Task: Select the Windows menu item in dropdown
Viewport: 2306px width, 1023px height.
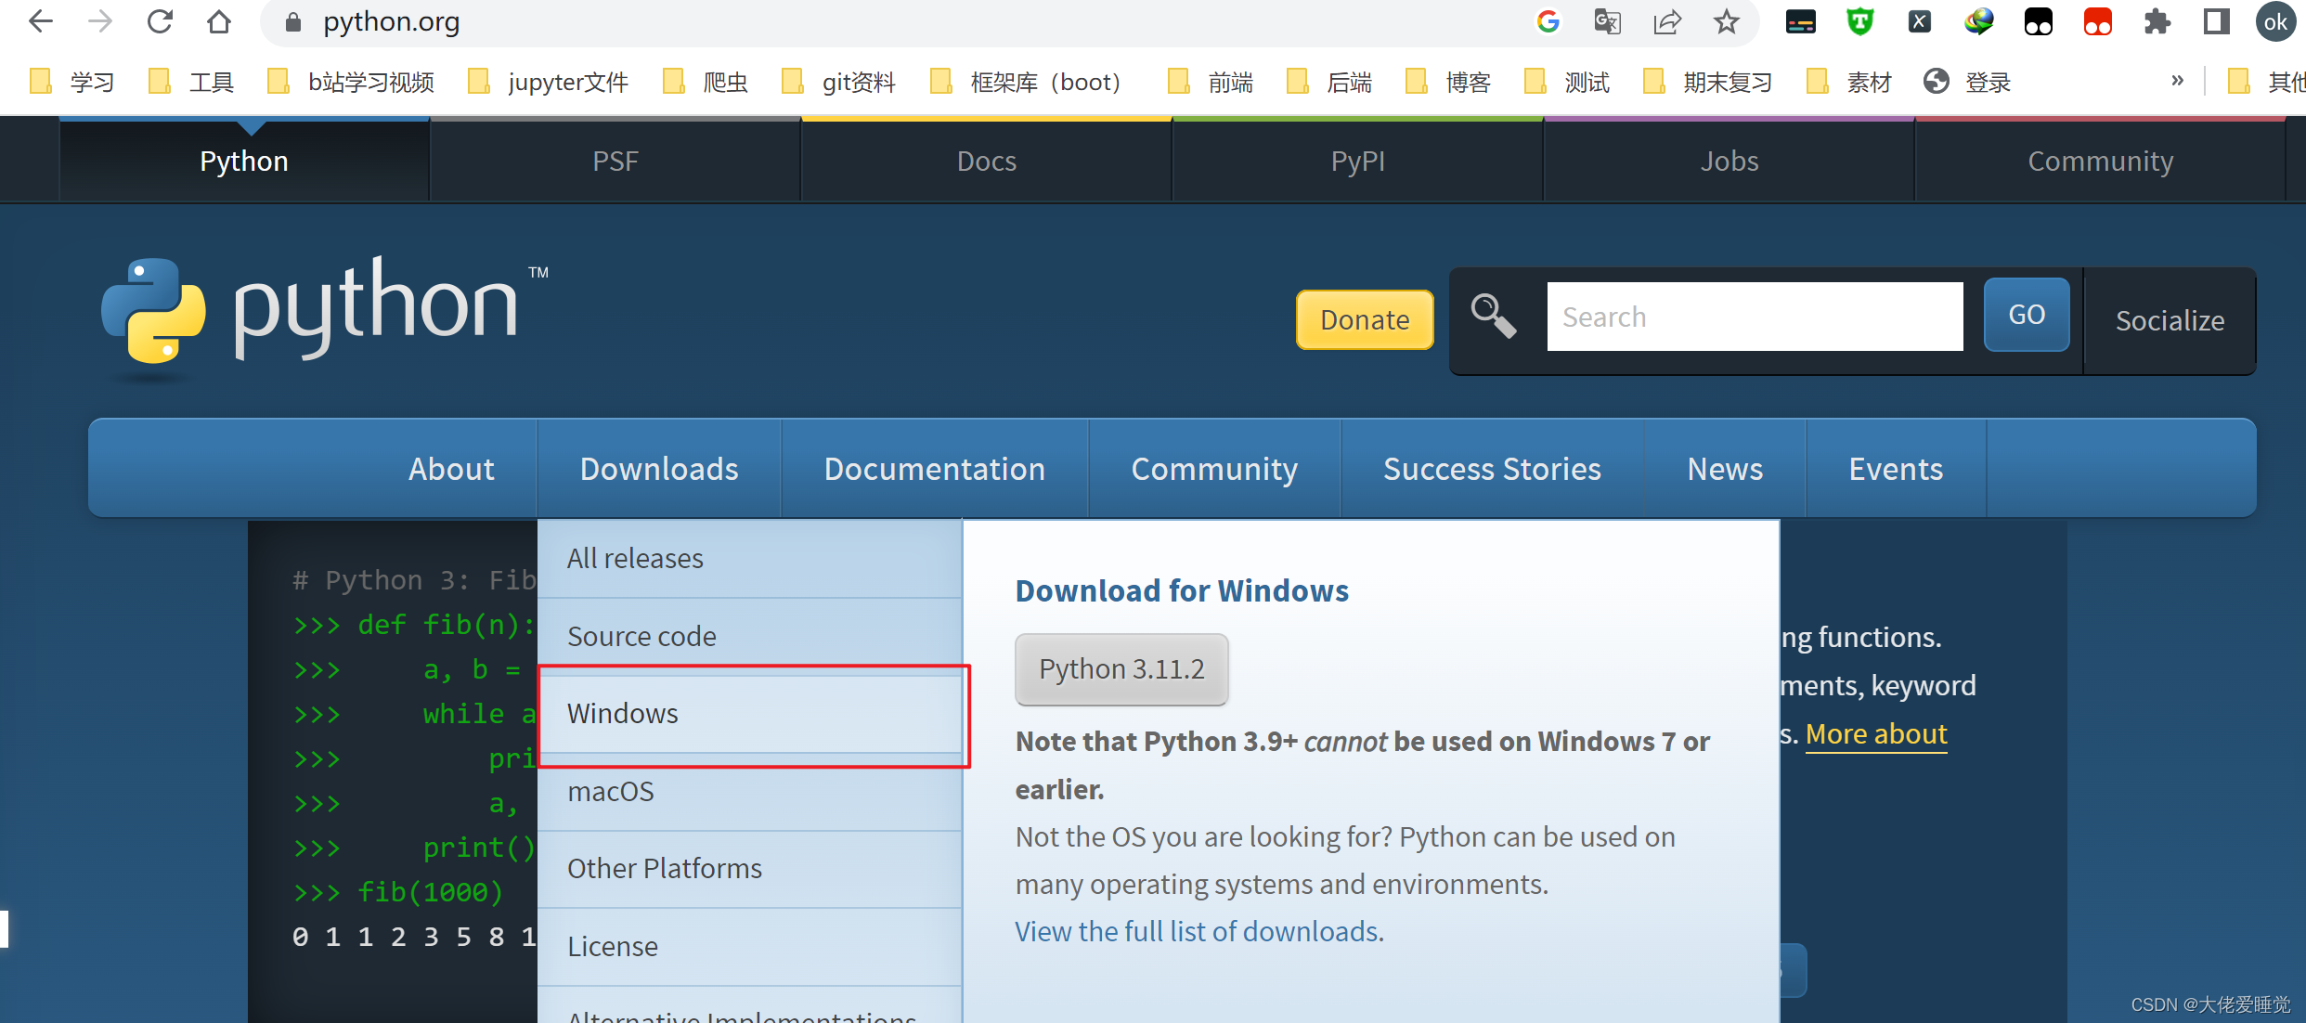Action: coord(621,711)
